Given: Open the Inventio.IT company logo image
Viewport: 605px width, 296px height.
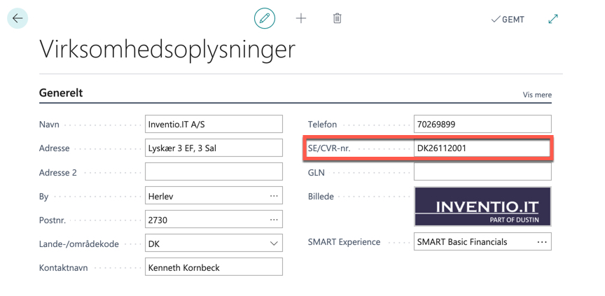Looking at the screenshot, I should tap(482, 206).
